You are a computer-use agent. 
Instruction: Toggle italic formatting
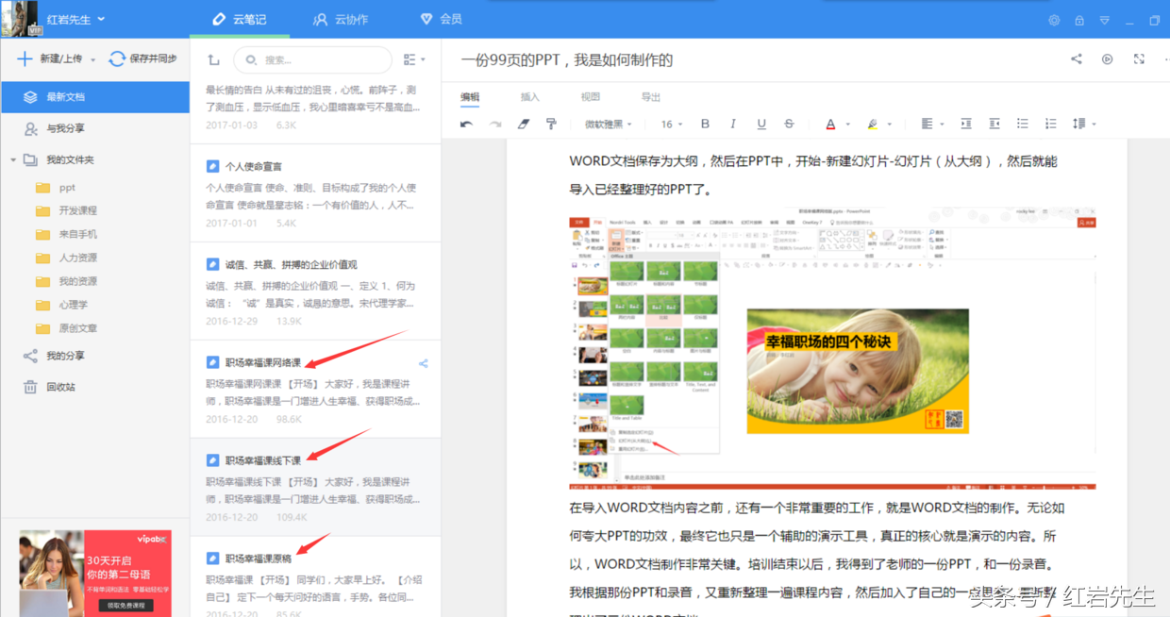tap(733, 124)
